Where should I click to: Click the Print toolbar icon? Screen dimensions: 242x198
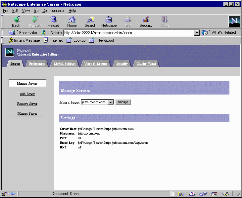tap(127, 21)
